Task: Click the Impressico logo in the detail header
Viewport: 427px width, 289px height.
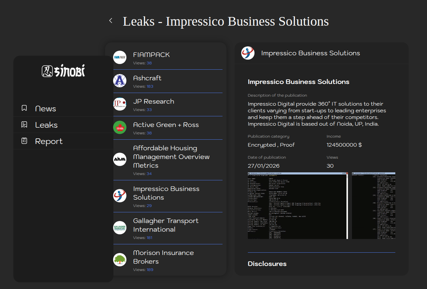Action: pyautogui.click(x=248, y=53)
